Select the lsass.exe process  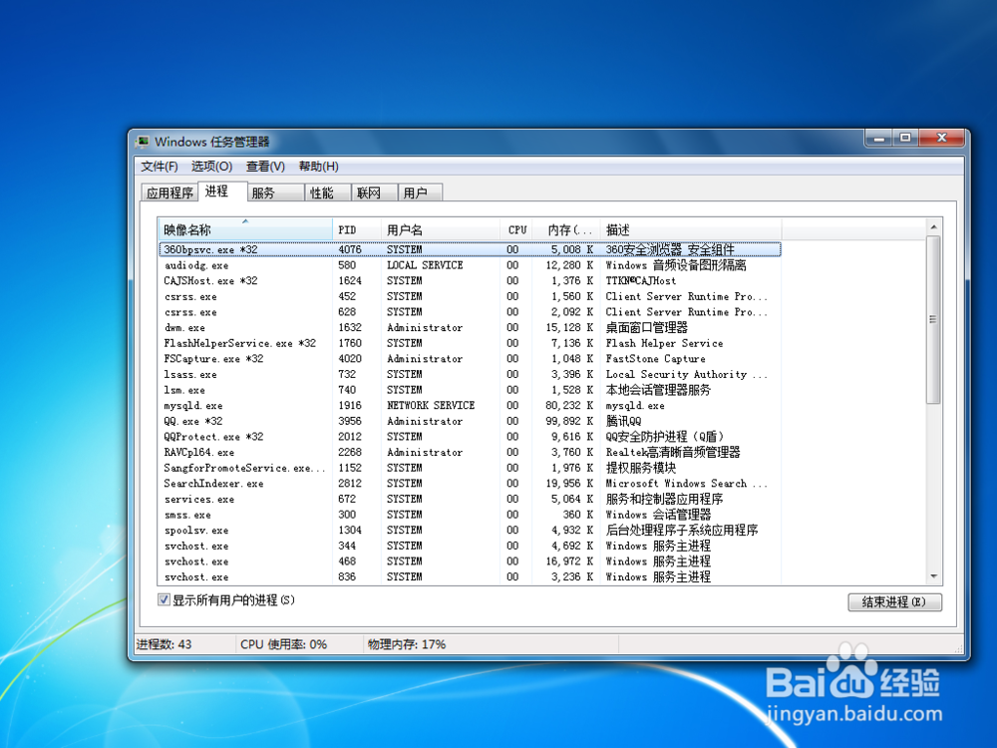[x=470, y=374]
